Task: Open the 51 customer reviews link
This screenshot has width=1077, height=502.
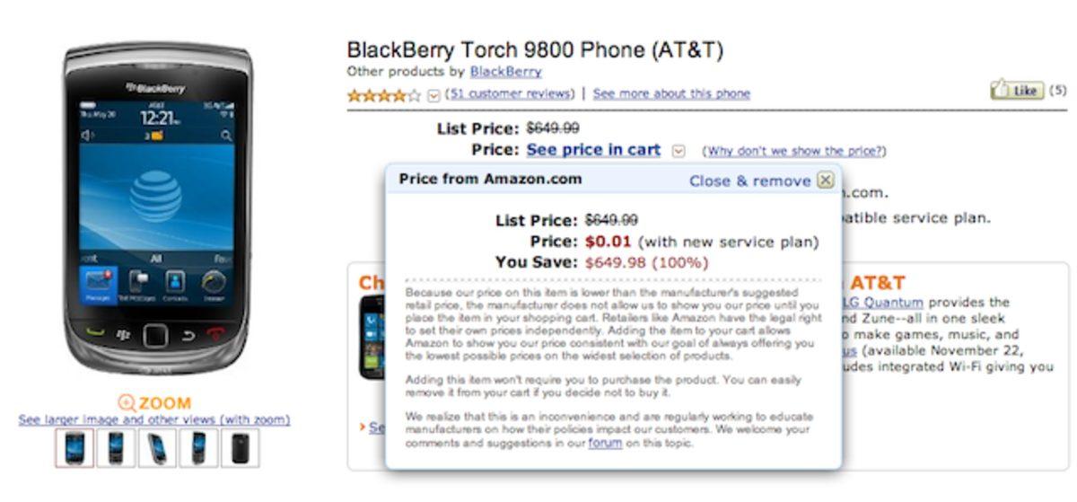Action: pyautogui.click(x=511, y=93)
